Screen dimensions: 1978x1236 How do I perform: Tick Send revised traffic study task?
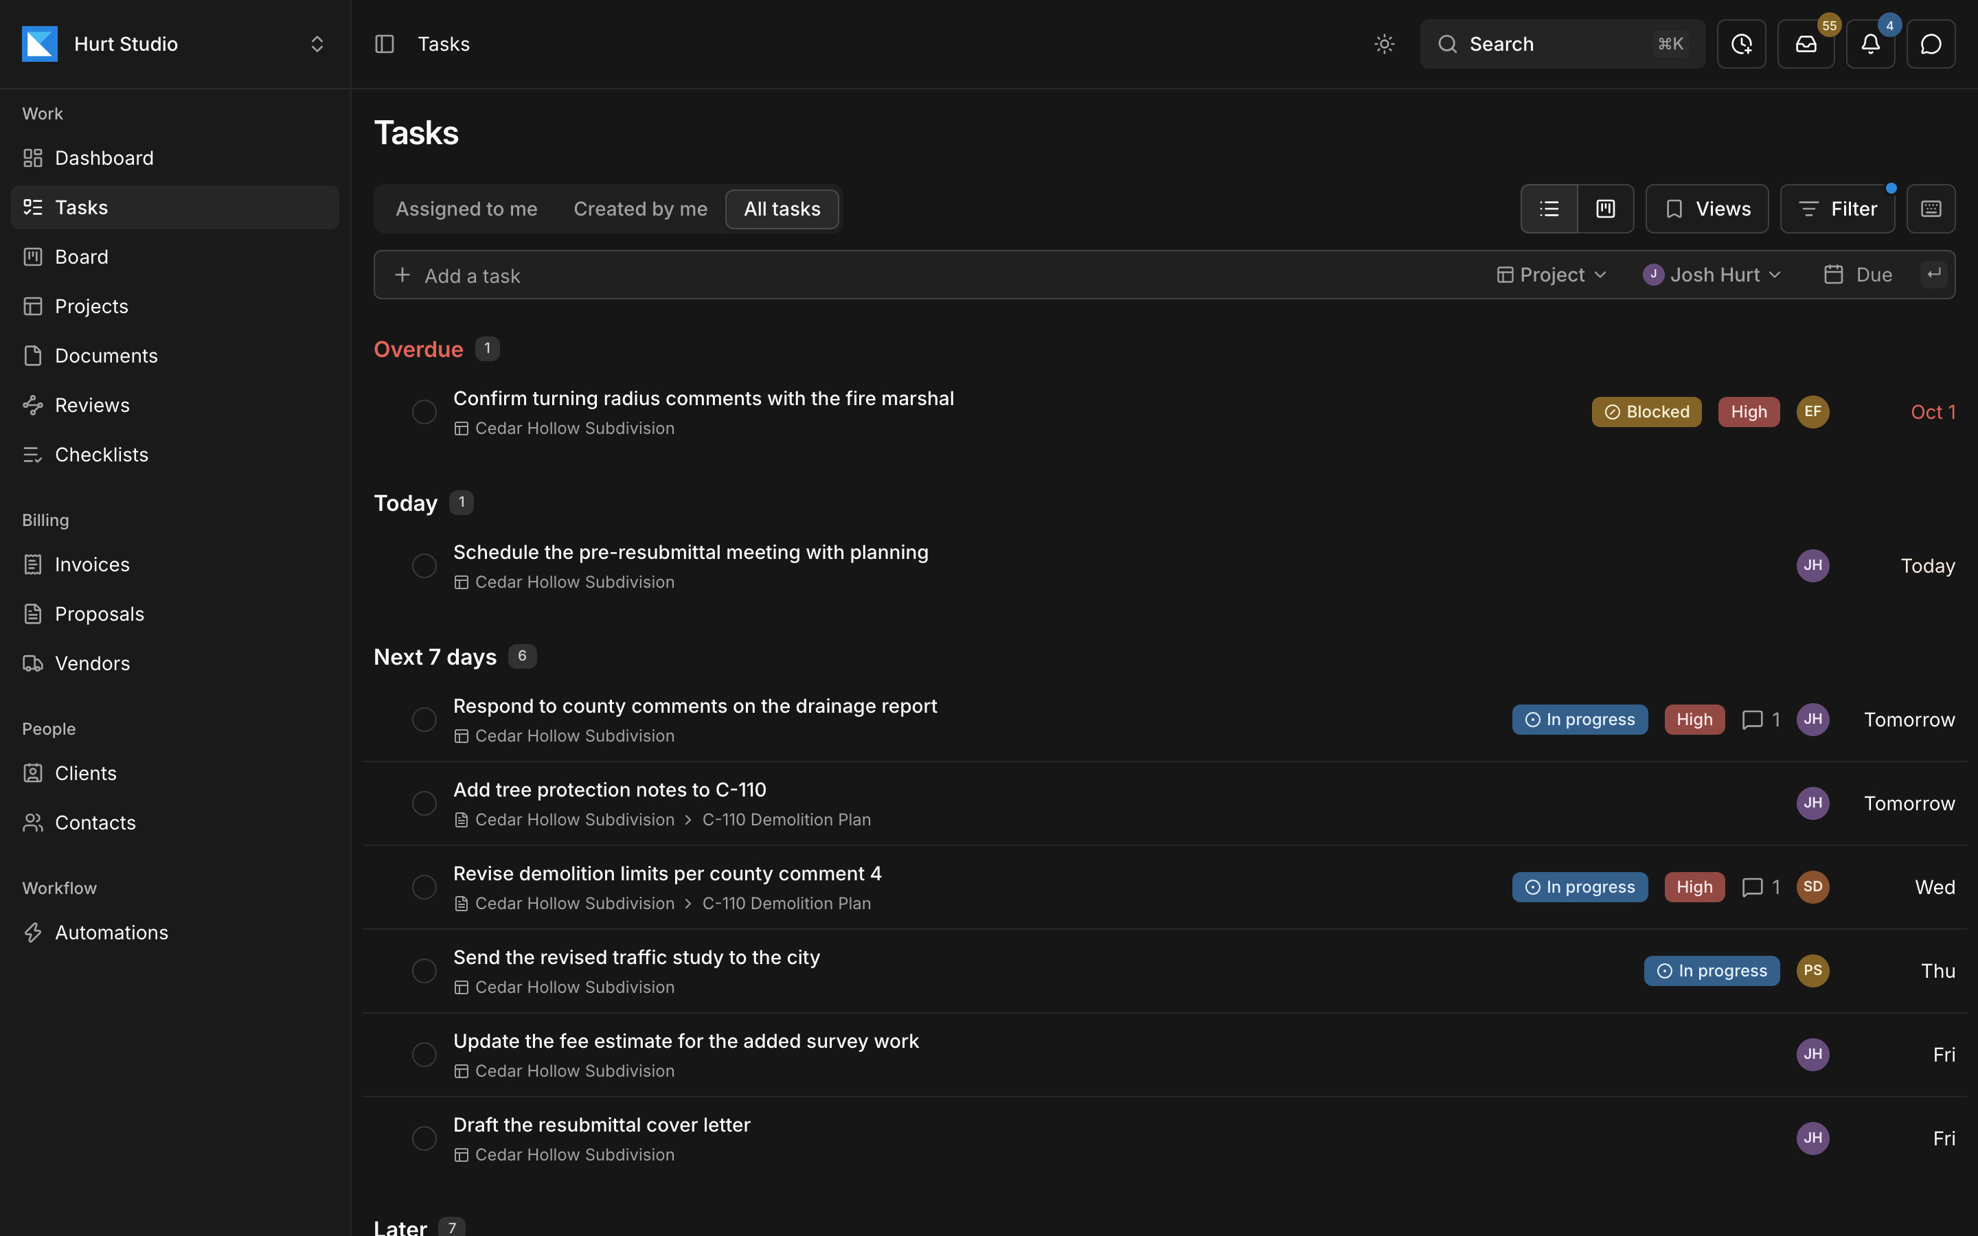(423, 971)
